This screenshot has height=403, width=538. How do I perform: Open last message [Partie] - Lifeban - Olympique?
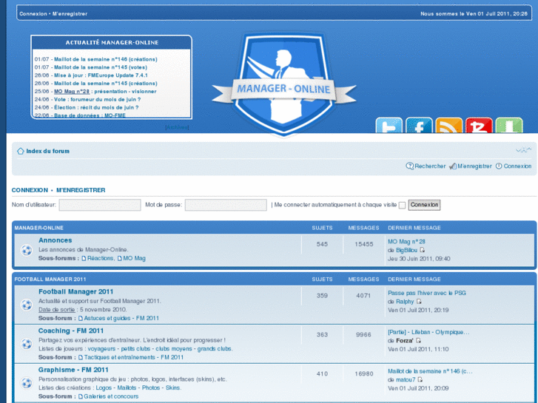pyautogui.click(x=428, y=332)
